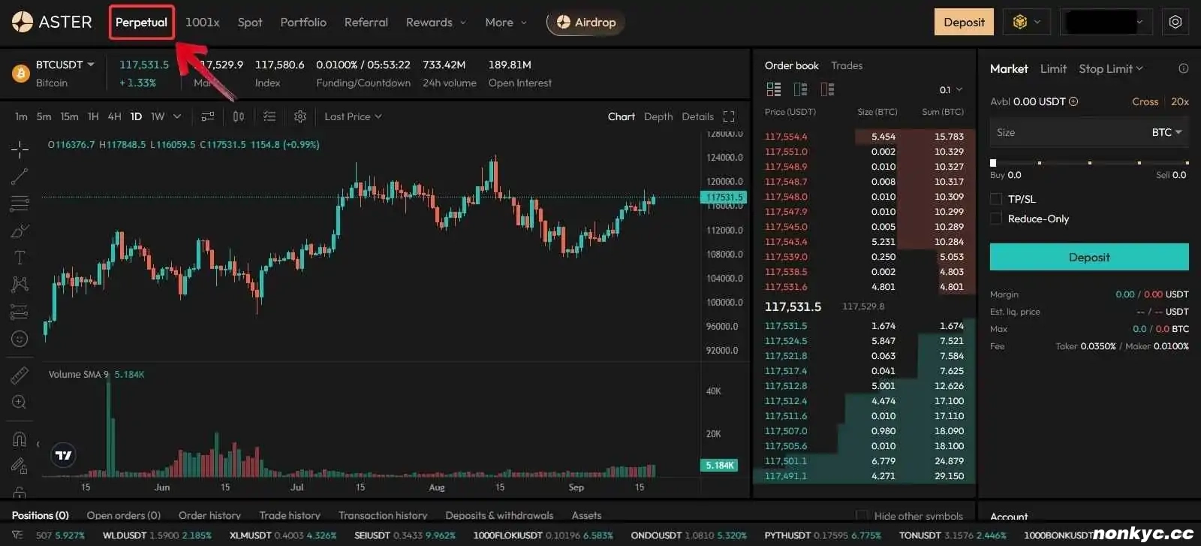Enable the TP/SL checkbox
This screenshot has width=1201, height=546.
tap(996, 199)
